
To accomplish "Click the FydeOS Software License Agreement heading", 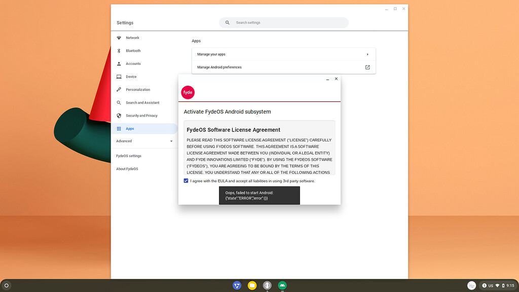I will (233, 130).
